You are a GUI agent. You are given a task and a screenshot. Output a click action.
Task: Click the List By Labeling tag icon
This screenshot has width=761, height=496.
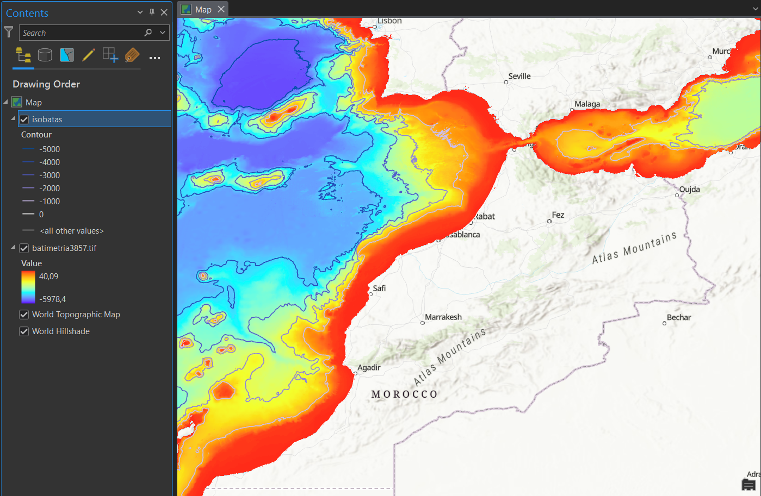click(132, 55)
